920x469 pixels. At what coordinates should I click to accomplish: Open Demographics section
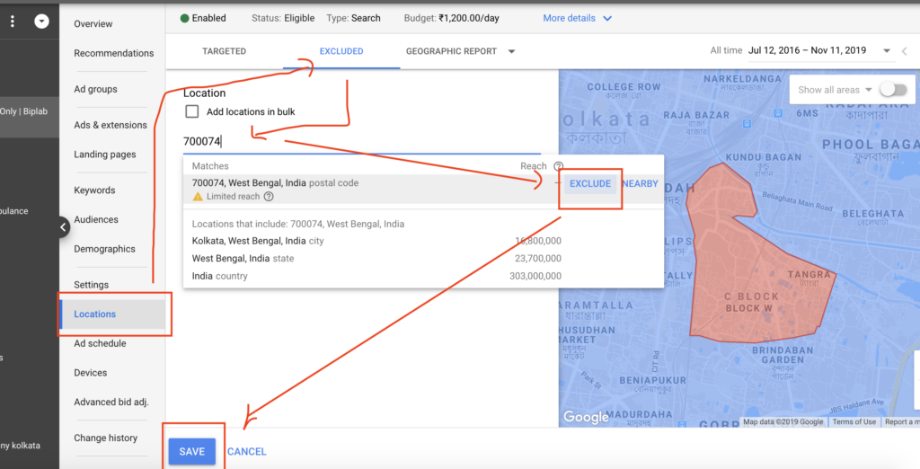click(x=104, y=249)
